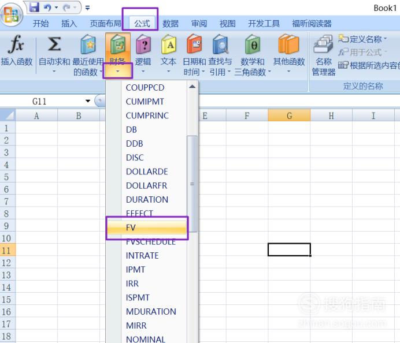
Task: Expand the 其他函数 dropdown arrow
Action: pyautogui.click(x=289, y=72)
